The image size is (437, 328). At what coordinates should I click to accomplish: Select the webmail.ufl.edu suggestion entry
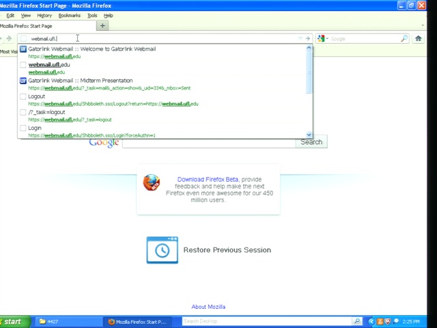click(162, 68)
